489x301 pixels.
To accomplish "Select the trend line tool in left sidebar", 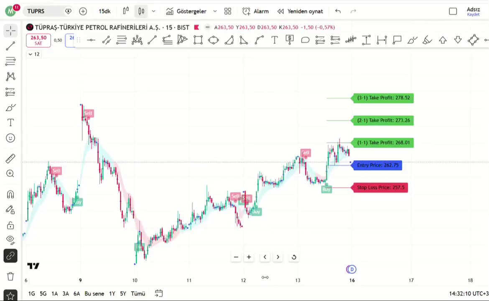I will (10, 46).
